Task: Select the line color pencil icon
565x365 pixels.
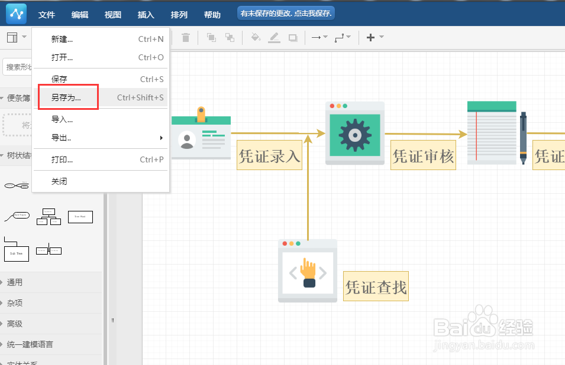Action: 274,37
